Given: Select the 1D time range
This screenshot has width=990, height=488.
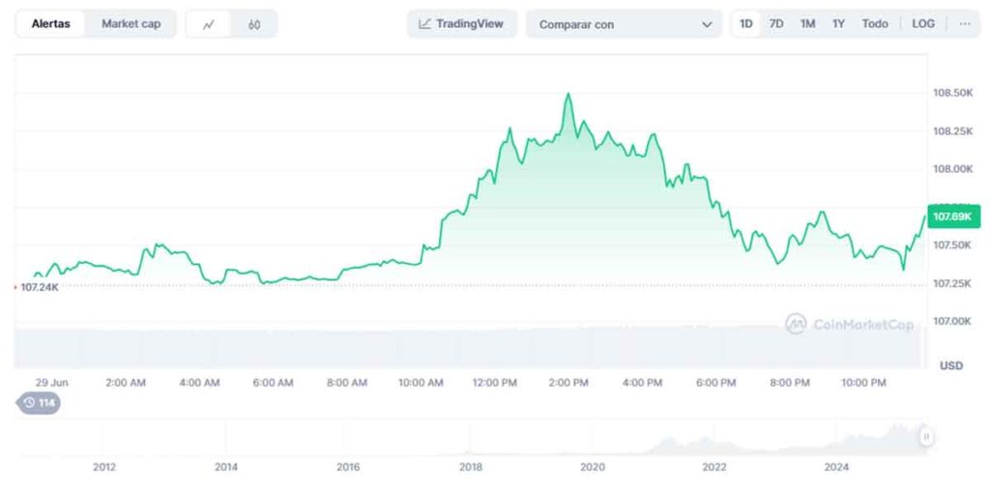Looking at the screenshot, I should pos(746,24).
